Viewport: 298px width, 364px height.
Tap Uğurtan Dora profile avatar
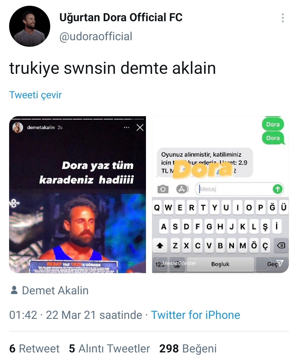(30, 26)
